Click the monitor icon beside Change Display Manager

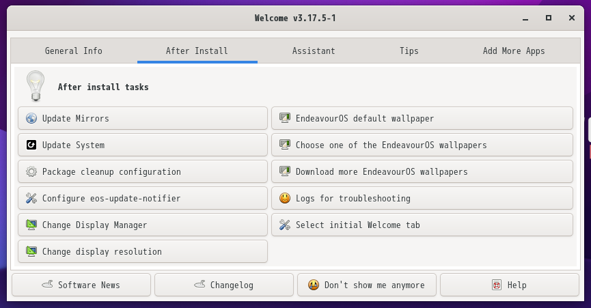coord(31,225)
